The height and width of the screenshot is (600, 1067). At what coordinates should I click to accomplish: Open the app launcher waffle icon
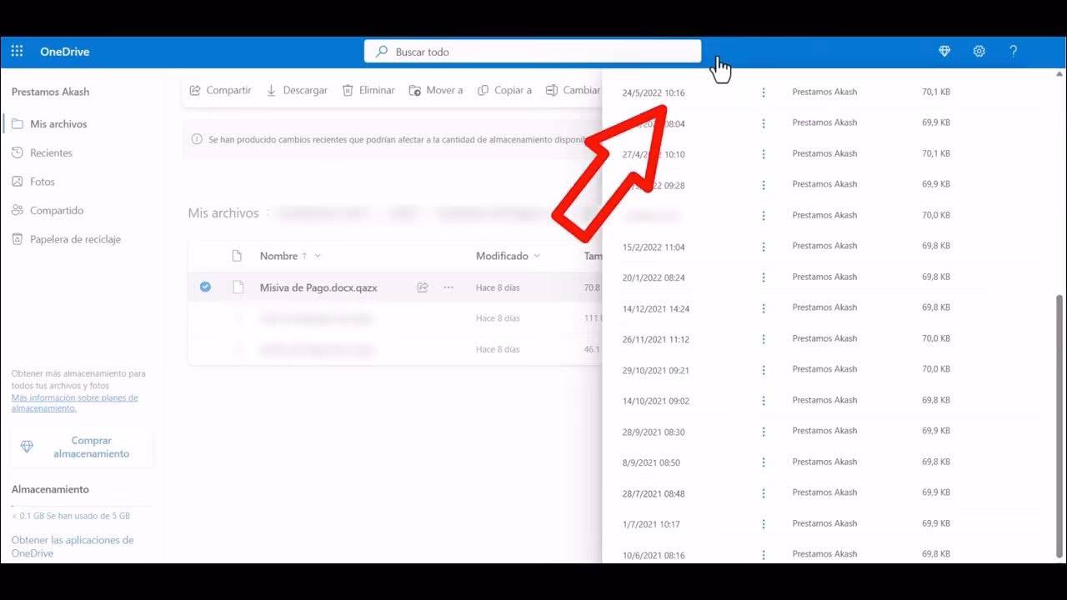click(x=16, y=51)
